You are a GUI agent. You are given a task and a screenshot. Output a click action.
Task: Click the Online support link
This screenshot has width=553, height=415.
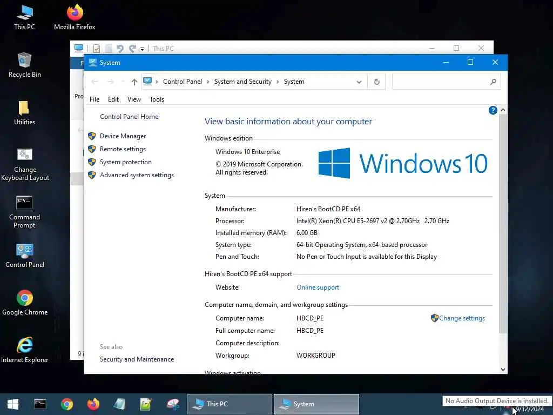[x=318, y=287]
